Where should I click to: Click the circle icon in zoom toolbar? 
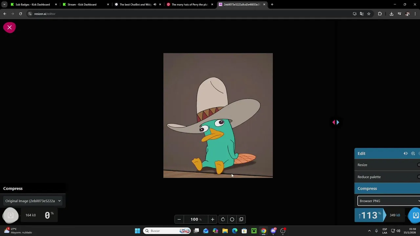[x=232, y=219]
